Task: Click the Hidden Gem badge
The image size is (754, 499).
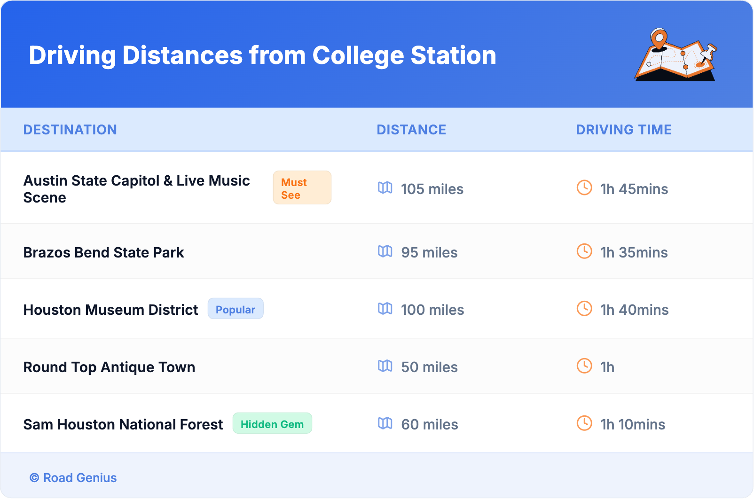Action: (x=272, y=424)
